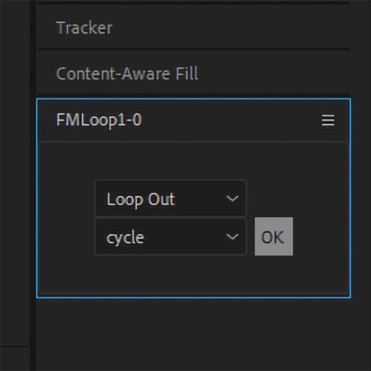
Task: Click blank area above the Loop Out dropdown
Action: 170,161
